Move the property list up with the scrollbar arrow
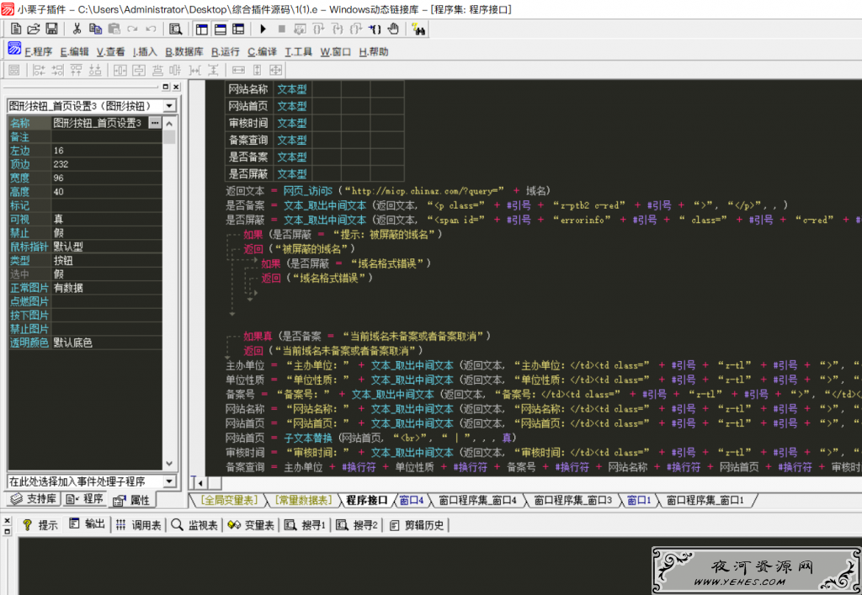The width and height of the screenshot is (862, 595). click(169, 123)
